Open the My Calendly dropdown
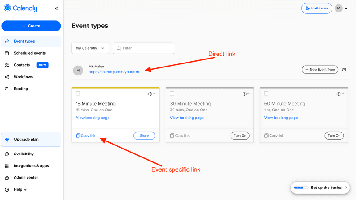 pyautogui.click(x=90, y=48)
